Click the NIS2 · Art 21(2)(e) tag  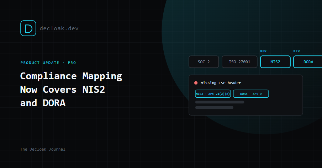(x=213, y=94)
